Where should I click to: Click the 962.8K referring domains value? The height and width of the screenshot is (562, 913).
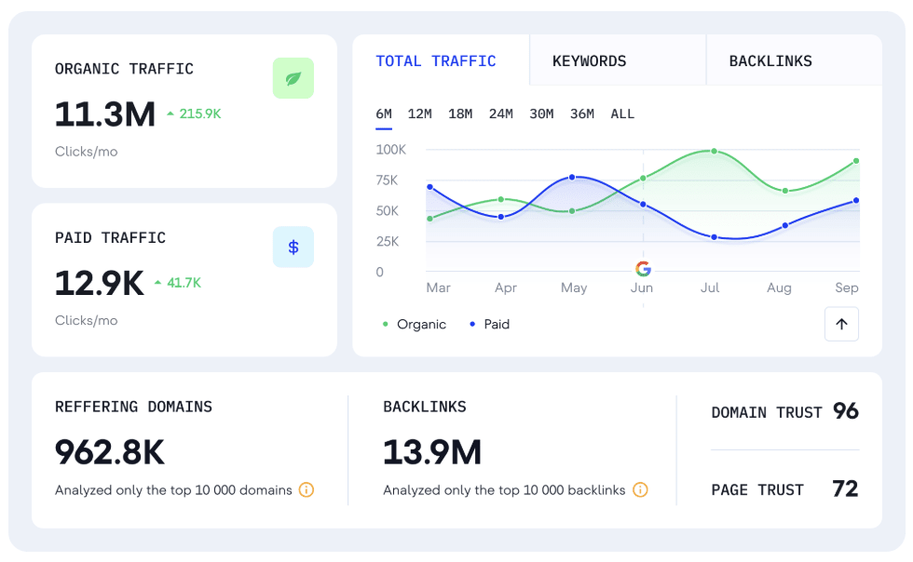coord(110,452)
